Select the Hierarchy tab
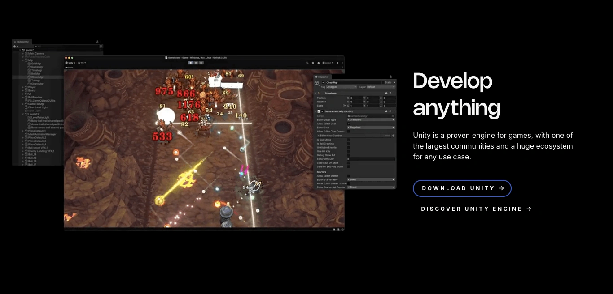Image resolution: width=613 pixels, height=294 pixels. (22, 42)
